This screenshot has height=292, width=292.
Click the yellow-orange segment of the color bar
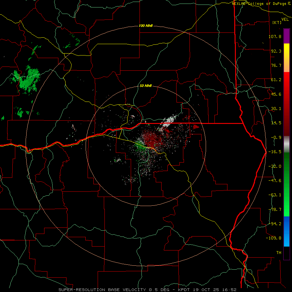[286, 58]
